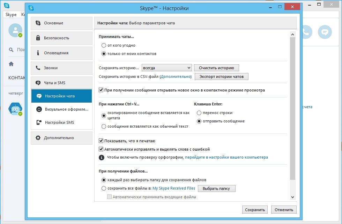The image size is (342, 224).
Task: Toggle the Показывать, что я печатаю checkbox
Action: pos(101,141)
